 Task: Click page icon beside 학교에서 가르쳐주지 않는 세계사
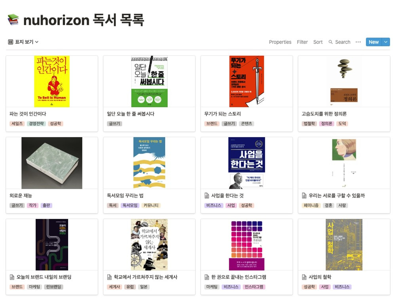pyautogui.click(x=109, y=277)
